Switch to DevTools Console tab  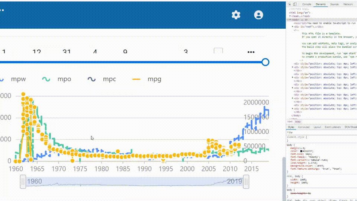[x=306, y=4]
